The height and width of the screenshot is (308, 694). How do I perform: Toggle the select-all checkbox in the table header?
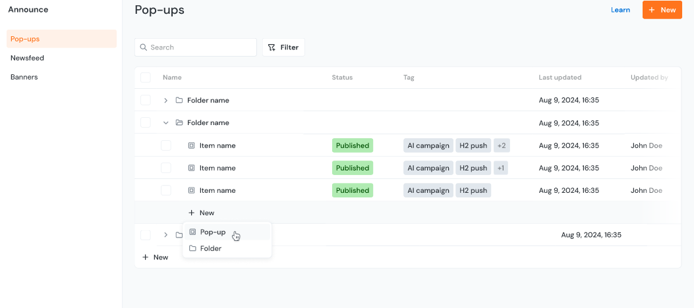pyautogui.click(x=146, y=78)
